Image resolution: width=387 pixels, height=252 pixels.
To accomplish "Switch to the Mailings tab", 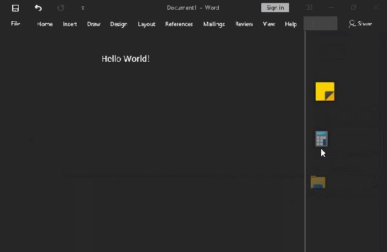I will coord(214,24).
